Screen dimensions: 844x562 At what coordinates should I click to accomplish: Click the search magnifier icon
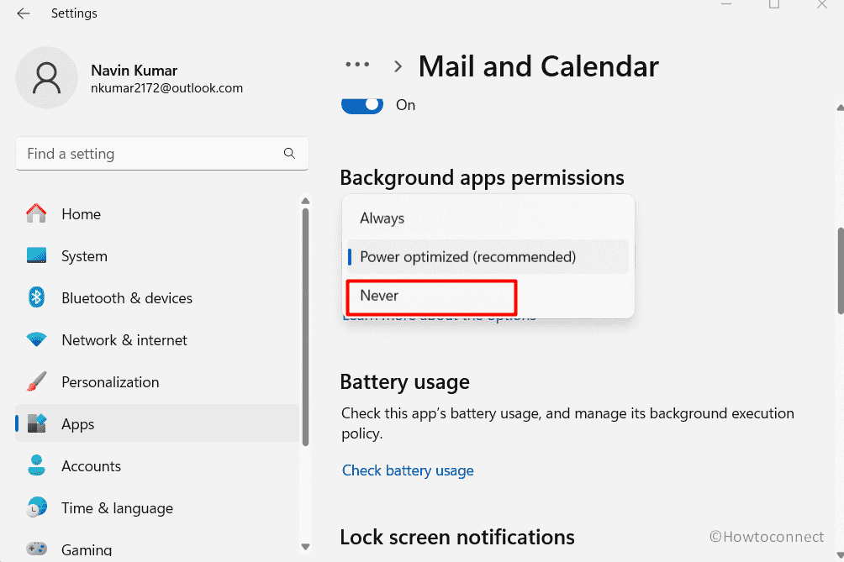point(289,154)
